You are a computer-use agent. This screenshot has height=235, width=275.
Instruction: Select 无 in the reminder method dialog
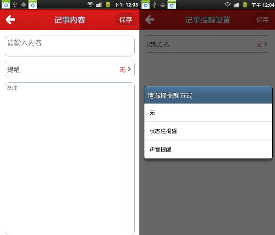208,112
